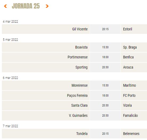Click the Jornada 25 heading

pos(26,6)
